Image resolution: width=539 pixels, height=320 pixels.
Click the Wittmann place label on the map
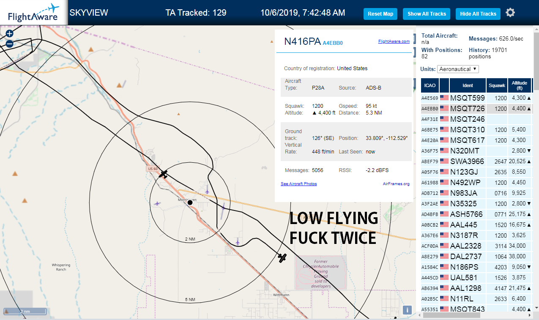(x=281, y=295)
